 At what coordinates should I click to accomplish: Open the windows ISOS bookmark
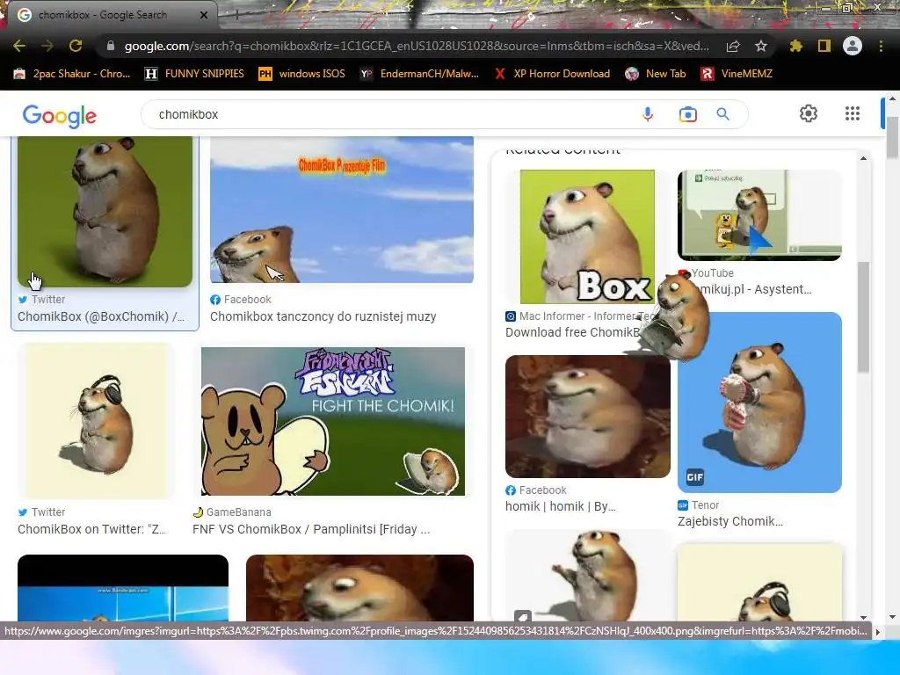coord(302,74)
